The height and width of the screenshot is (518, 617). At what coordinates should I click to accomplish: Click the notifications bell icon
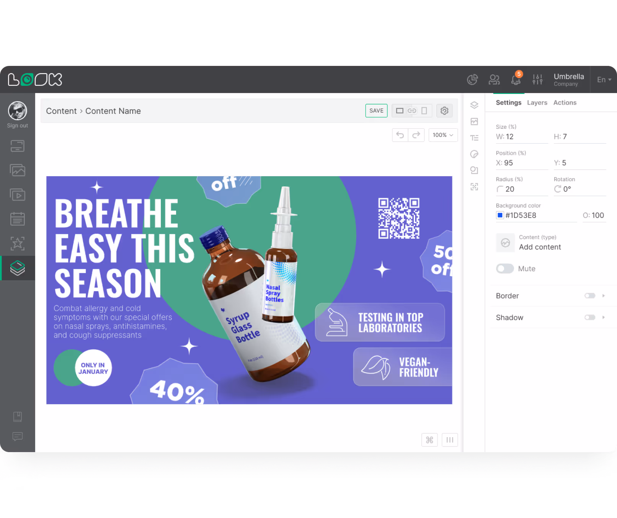[516, 80]
